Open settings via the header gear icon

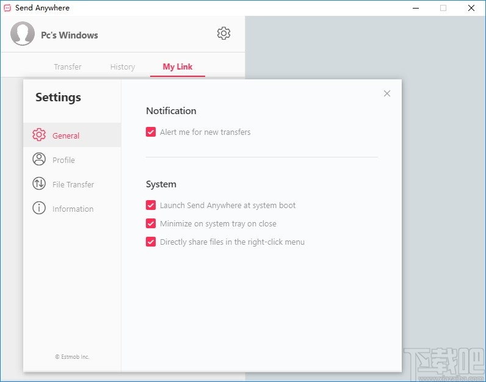click(x=223, y=33)
